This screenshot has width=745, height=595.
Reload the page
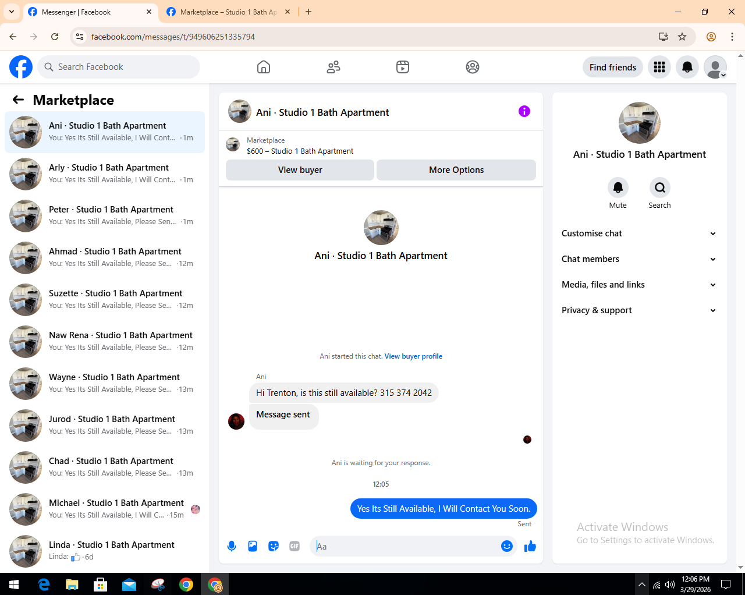[55, 37]
